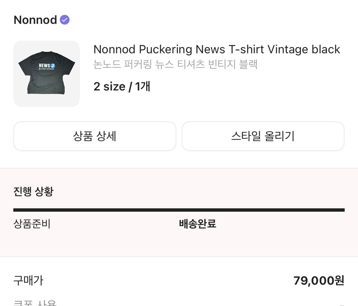Tap the 구매가 label
This screenshot has height=306, width=358.
pos(28,281)
